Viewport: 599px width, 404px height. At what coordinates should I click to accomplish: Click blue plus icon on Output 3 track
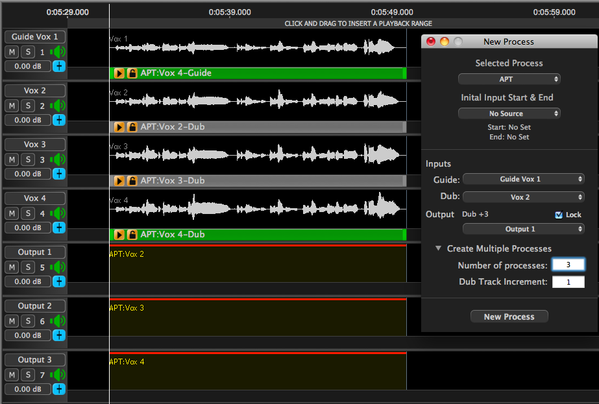point(59,388)
